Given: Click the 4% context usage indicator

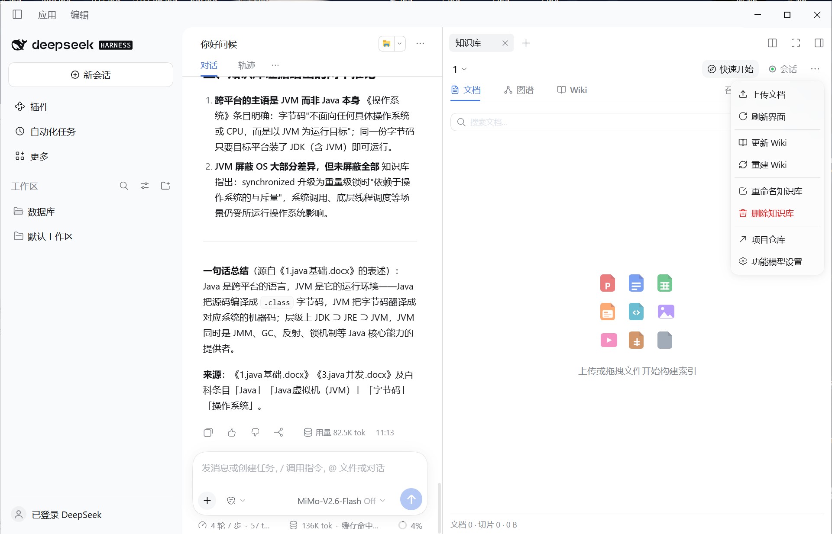Looking at the screenshot, I should pyautogui.click(x=411, y=525).
